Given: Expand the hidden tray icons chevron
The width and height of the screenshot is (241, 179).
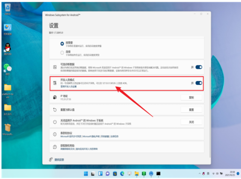Looking at the screenshot, I should pyautogui.click(x=200, y=173).
